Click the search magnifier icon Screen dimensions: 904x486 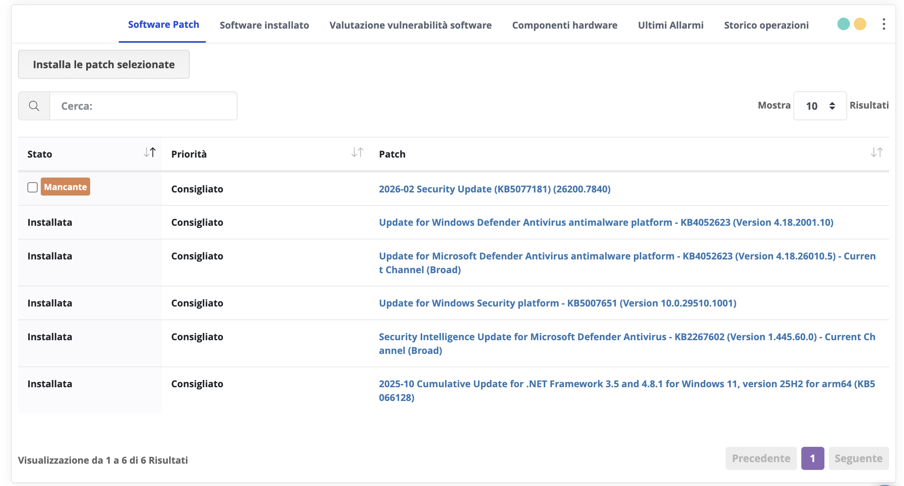click(34, 106)
